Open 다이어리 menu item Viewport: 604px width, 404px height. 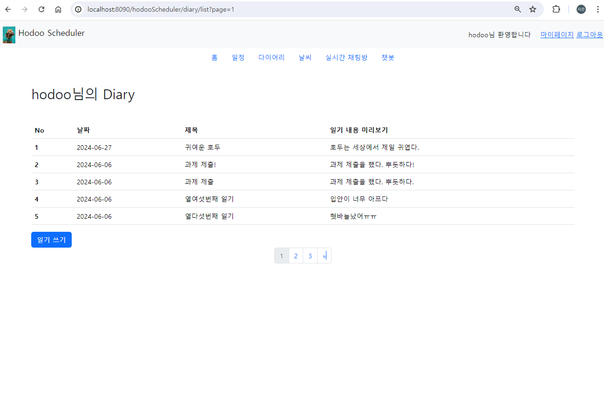point(271,57)
